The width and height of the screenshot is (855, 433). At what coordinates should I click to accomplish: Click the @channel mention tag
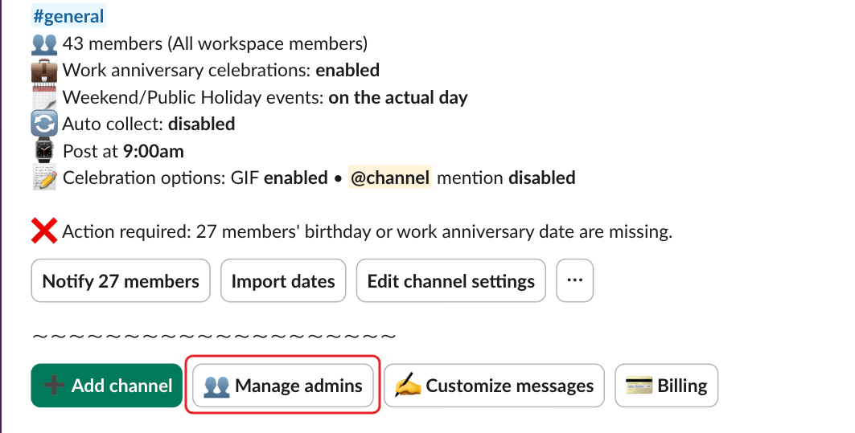(390, 178)
